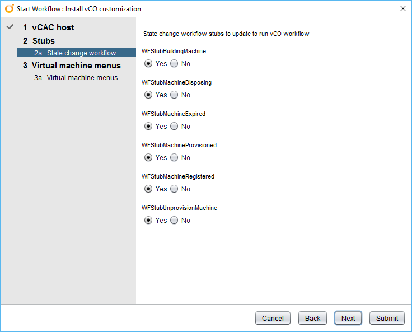Select substep 3a Virtual machine menus
This screenshot has width=412, height=332.
tap(78, 78)
